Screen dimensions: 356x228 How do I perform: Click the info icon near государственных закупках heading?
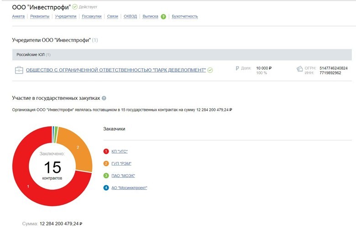tap(104, 98)
